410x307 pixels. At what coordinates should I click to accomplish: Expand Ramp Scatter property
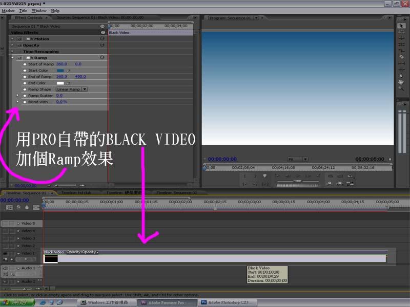(x=18, y=96)
